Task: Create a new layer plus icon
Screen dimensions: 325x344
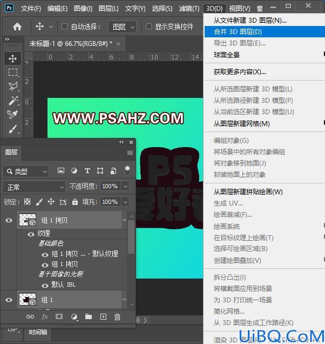Action: click(103, 316)
